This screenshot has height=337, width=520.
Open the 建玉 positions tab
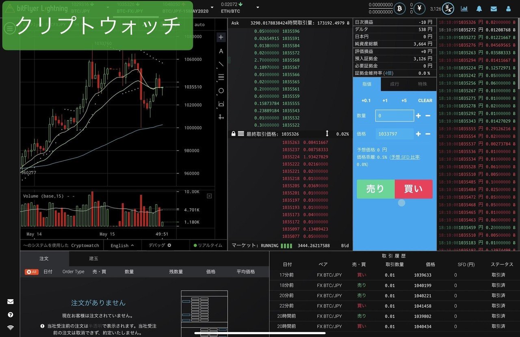tap(93, 258)
